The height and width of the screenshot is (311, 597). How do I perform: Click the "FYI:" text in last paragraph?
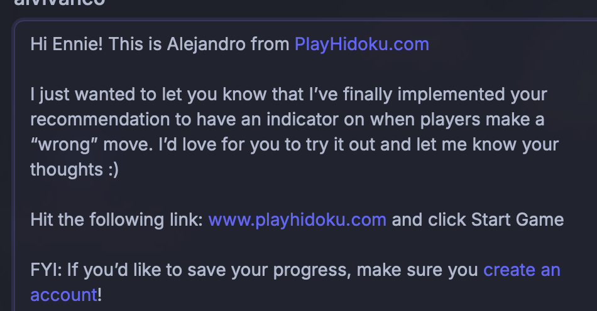point(46,270)
